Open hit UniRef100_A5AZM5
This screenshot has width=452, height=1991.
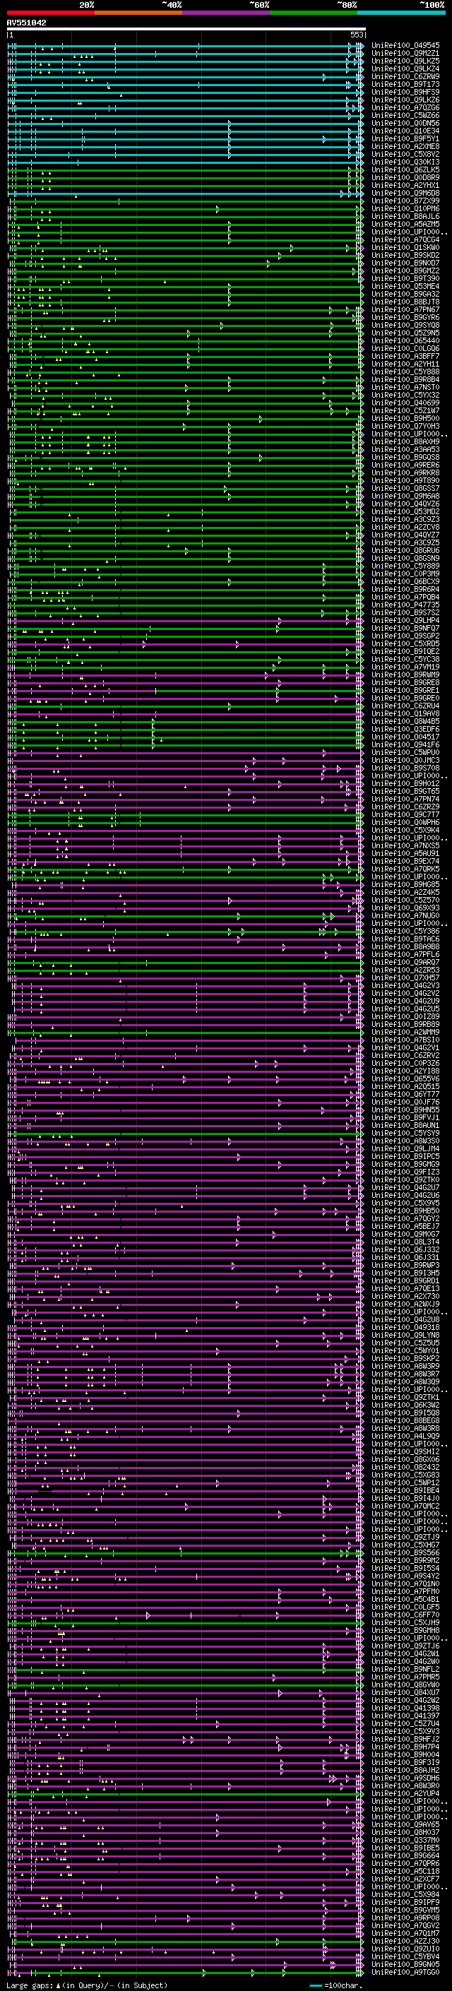click(x=405, y=224)
